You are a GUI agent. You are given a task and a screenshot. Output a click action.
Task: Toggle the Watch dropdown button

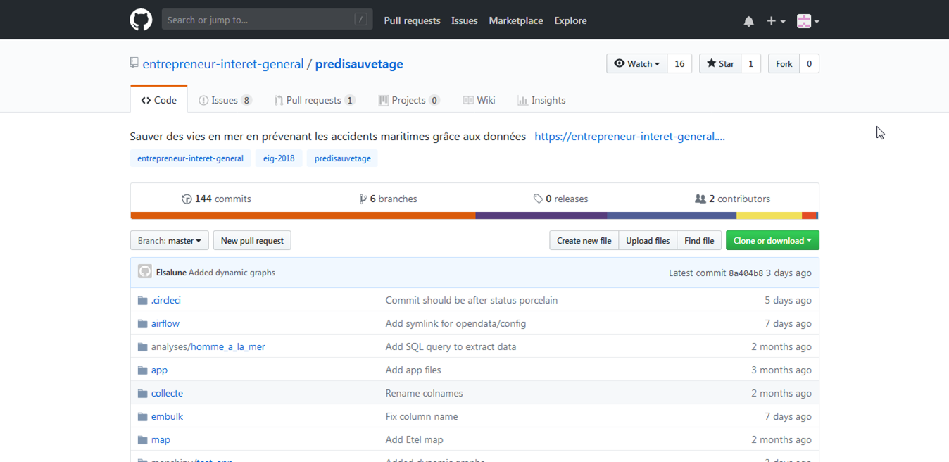(x=636, y=63)
